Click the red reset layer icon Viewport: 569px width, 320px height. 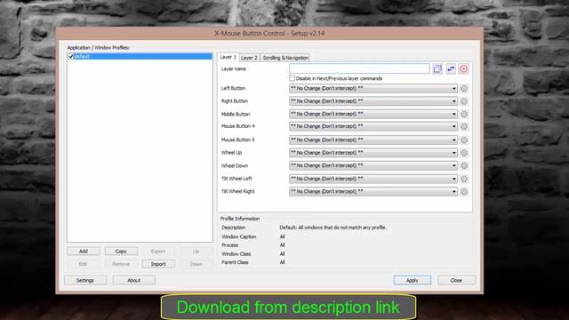tap(463, 69)
